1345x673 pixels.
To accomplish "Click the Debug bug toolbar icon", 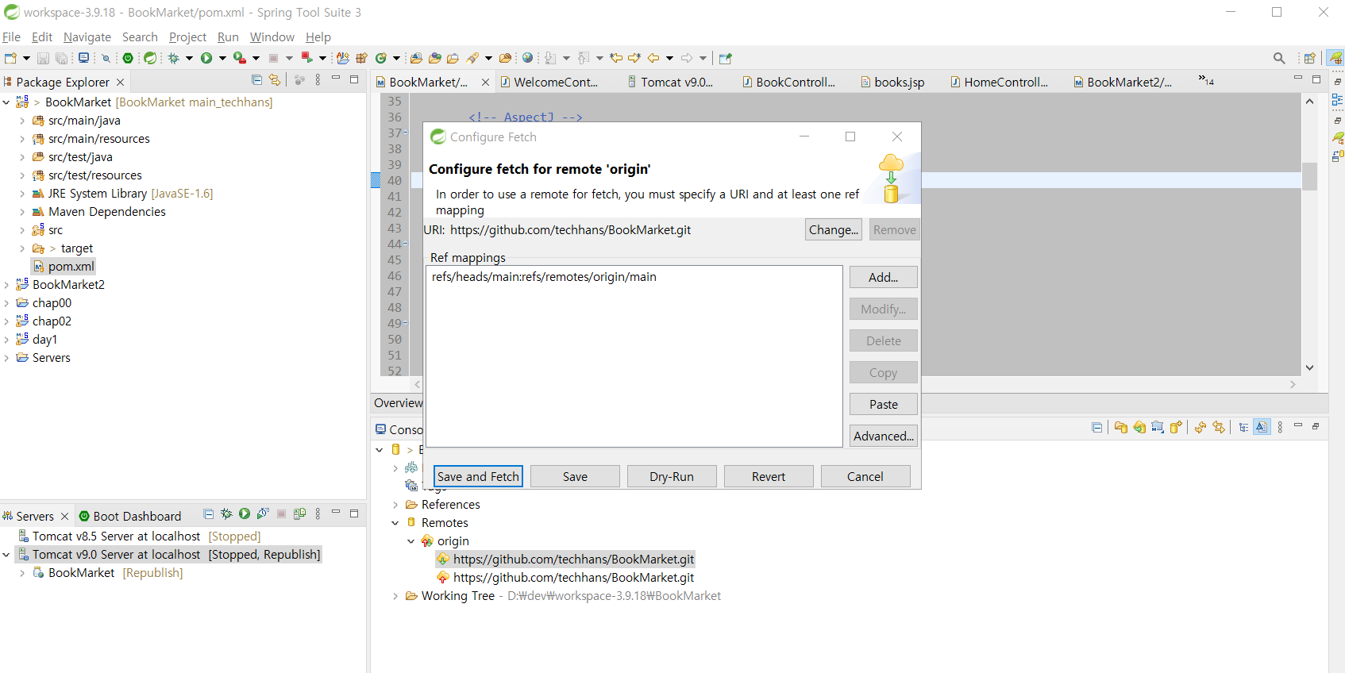I will (174, 58).
